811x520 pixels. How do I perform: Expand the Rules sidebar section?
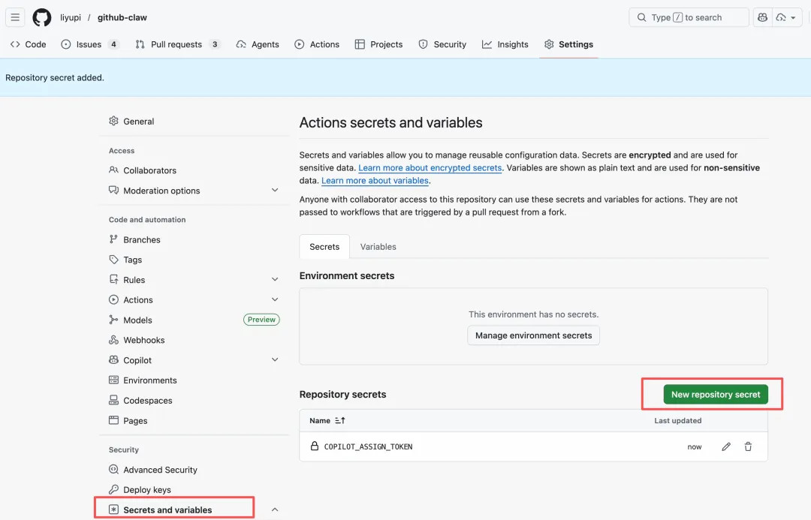275,279
